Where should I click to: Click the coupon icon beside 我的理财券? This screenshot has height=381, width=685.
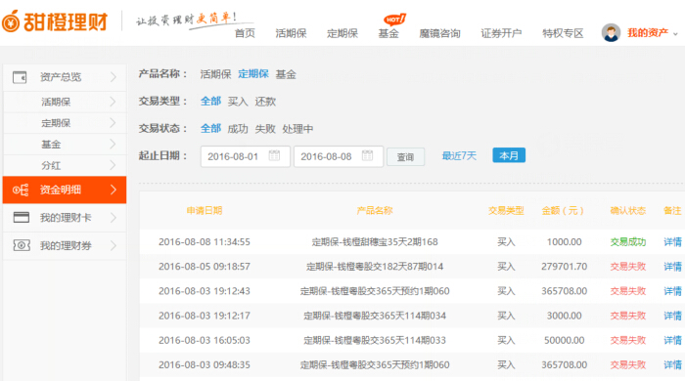22,245
